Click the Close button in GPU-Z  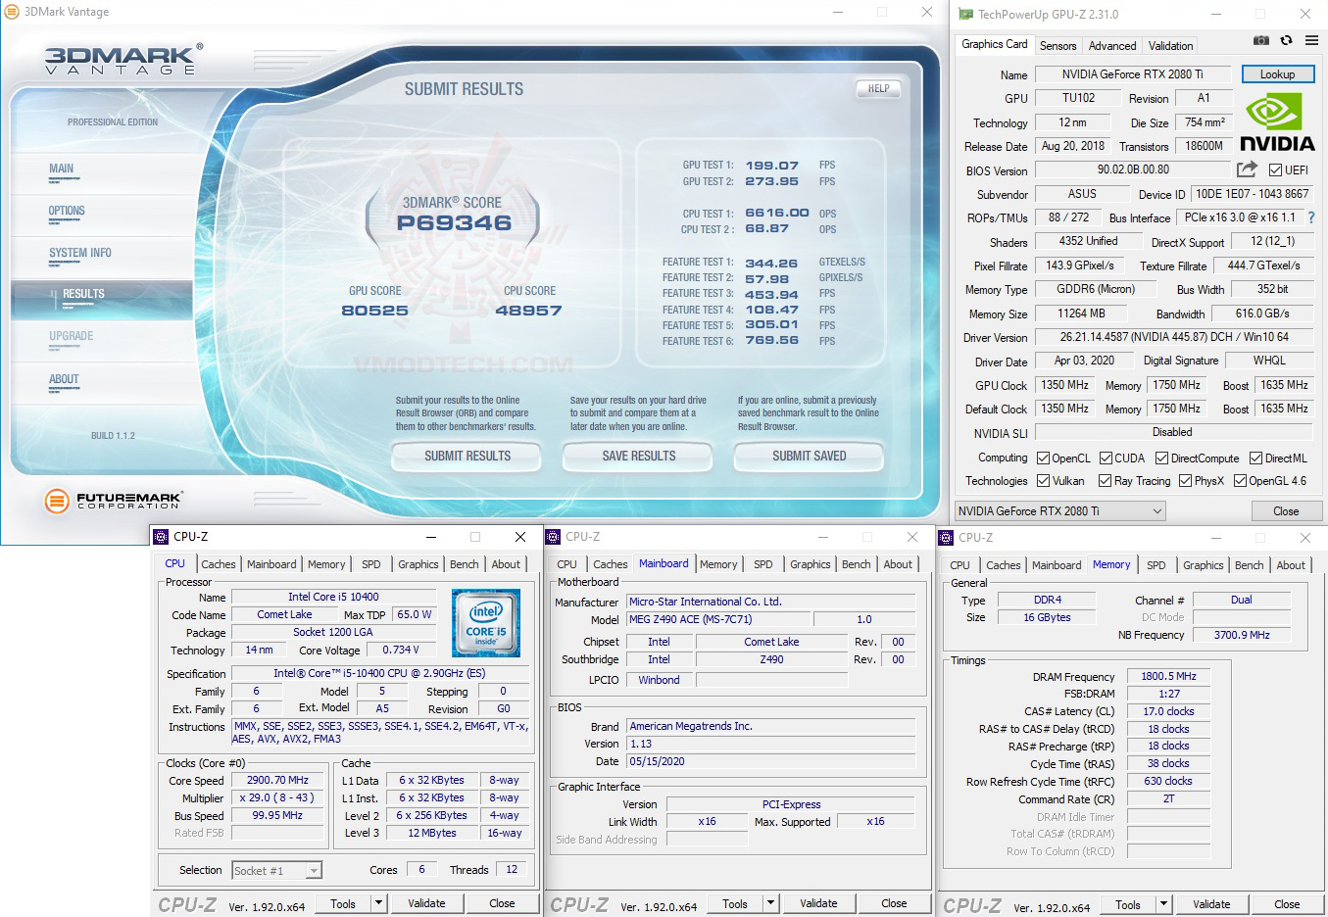[x=1286, y=511]
